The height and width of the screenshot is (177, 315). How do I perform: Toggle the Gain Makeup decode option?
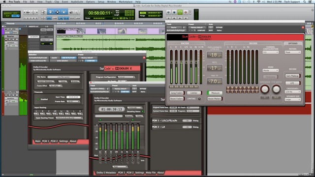pyautogui.click(x=292, y=76)
